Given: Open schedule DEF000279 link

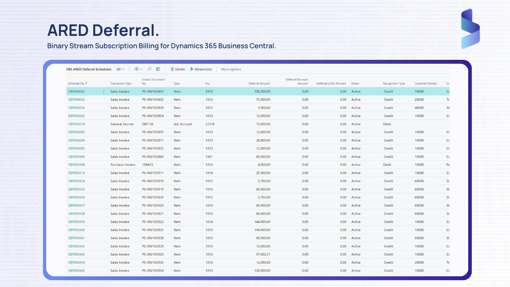Looking at the screenshot, I should pyautogui.click(x=76, y=124).
